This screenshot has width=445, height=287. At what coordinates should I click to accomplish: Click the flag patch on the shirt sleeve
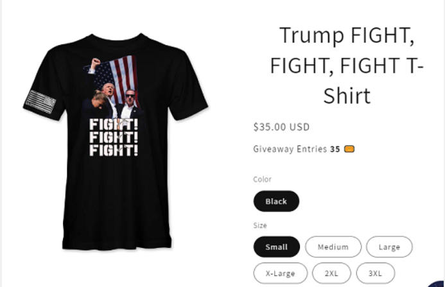(40, 101)
